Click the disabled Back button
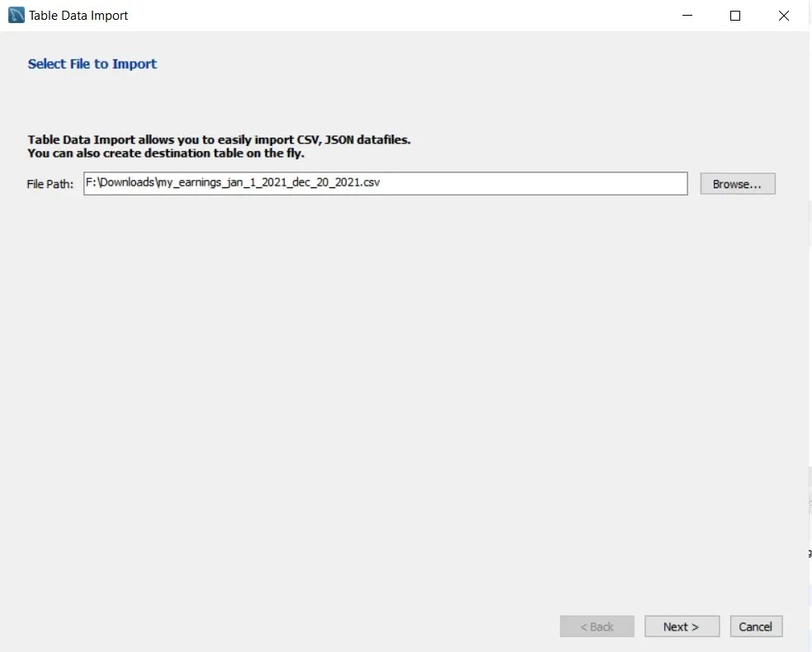812x652 pixels. pyautogui.click(x=597, y=626)
